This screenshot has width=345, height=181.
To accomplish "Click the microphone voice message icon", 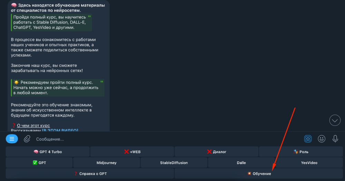I will click(x=335, y=139).
